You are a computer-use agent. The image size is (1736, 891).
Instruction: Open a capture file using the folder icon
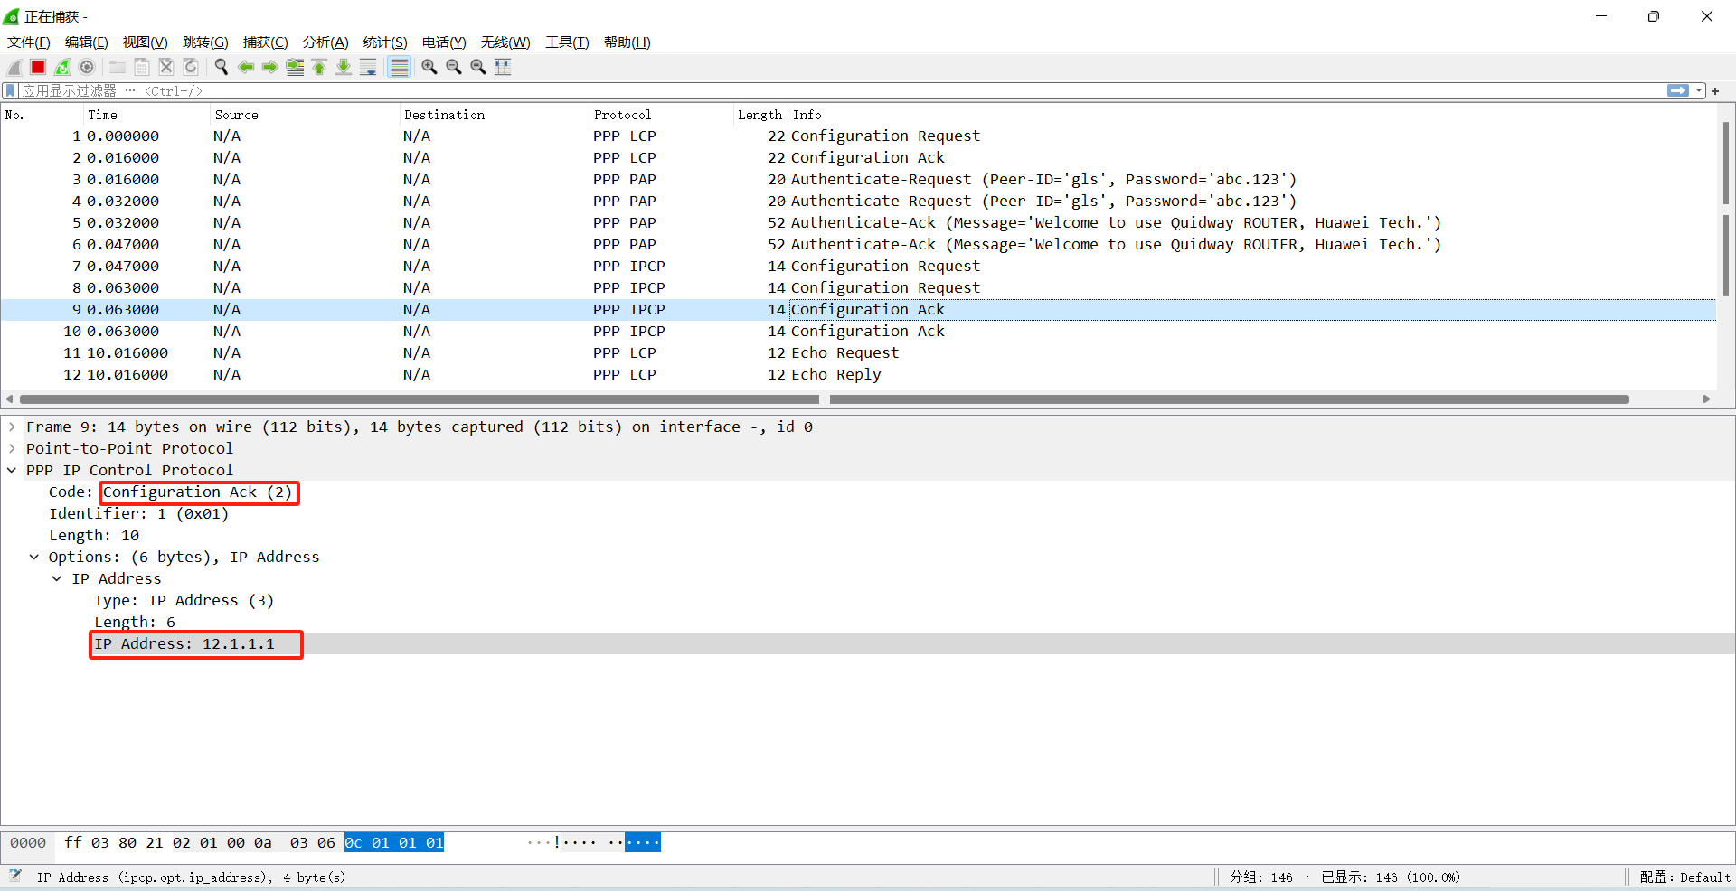click(118, 67)
